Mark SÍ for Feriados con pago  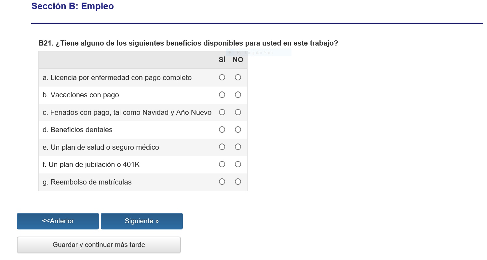(222, 112)
